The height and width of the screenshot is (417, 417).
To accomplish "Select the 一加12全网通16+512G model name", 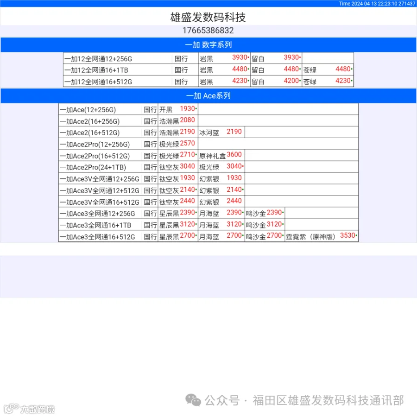I will pyautogui.click(x=98, y=82).
